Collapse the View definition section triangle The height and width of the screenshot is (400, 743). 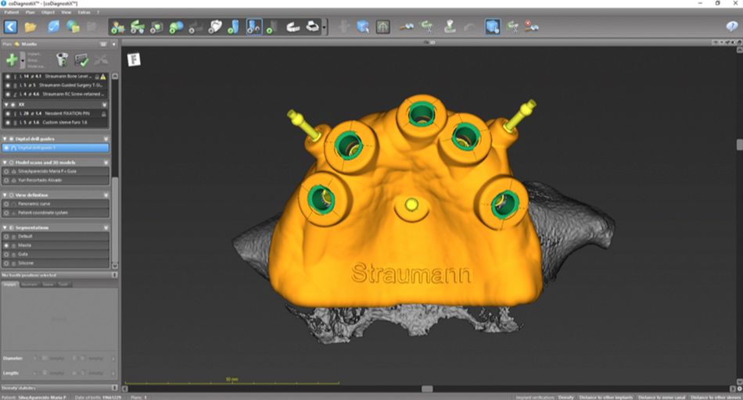click(x=5, y=195)
